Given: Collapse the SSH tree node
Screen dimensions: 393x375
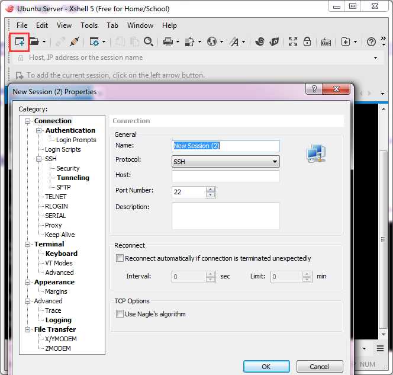Looking at the screenshot, I should tap(38, 159).
